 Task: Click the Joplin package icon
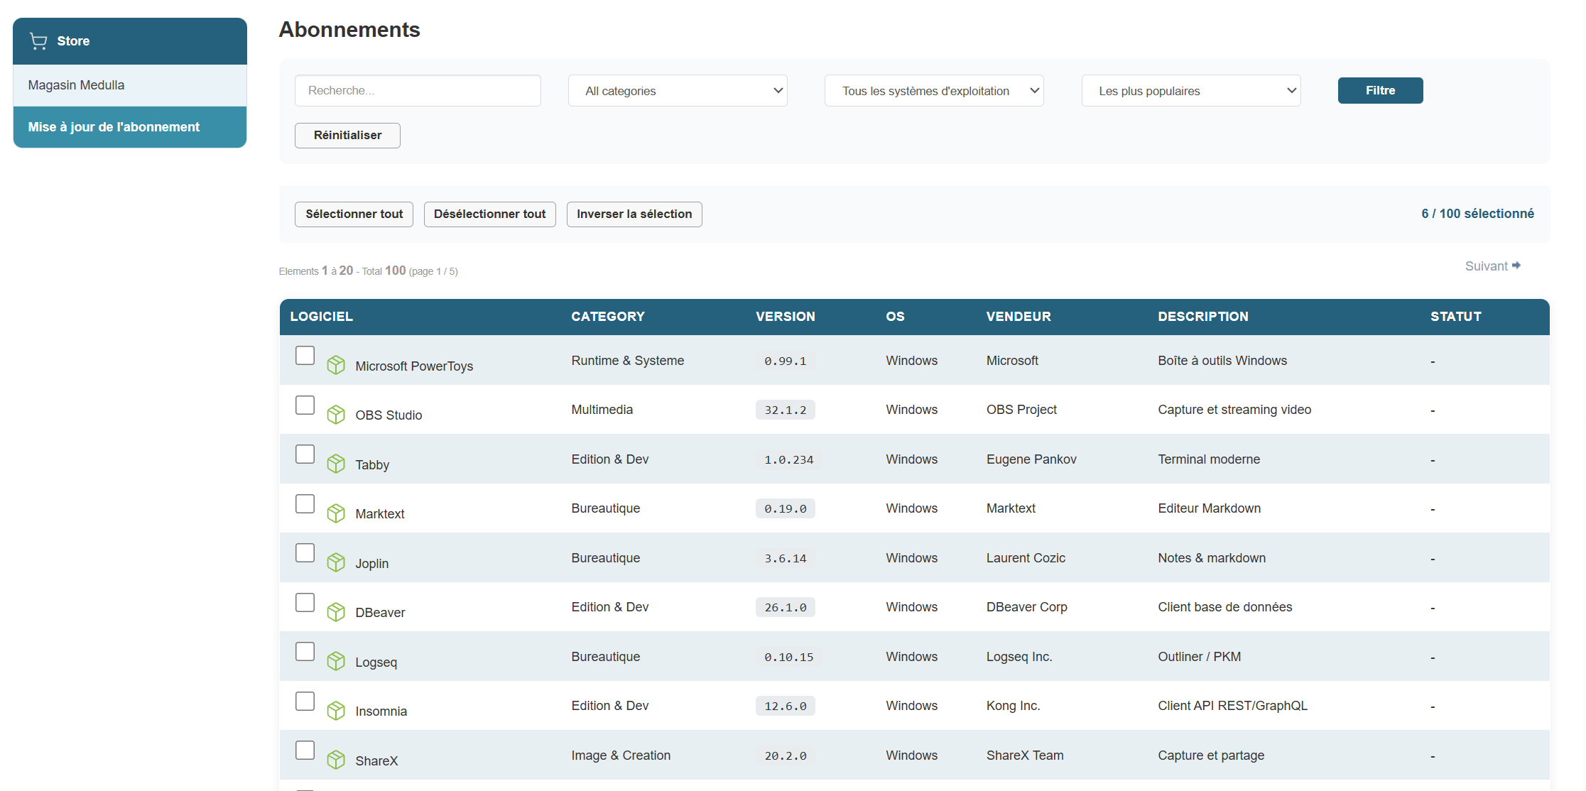[x=336, y=562]
